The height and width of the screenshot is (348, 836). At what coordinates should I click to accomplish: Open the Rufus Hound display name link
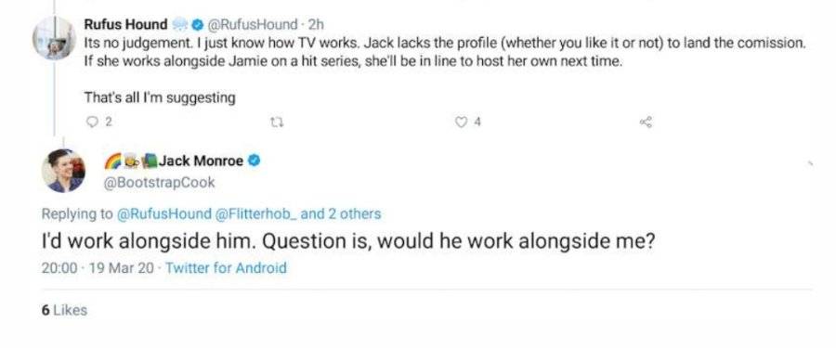tap(125, 24)
